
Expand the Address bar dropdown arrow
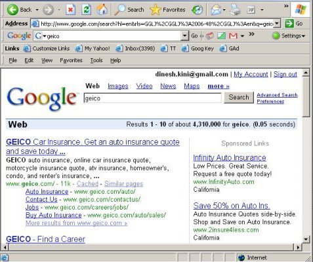coord(277,24)
